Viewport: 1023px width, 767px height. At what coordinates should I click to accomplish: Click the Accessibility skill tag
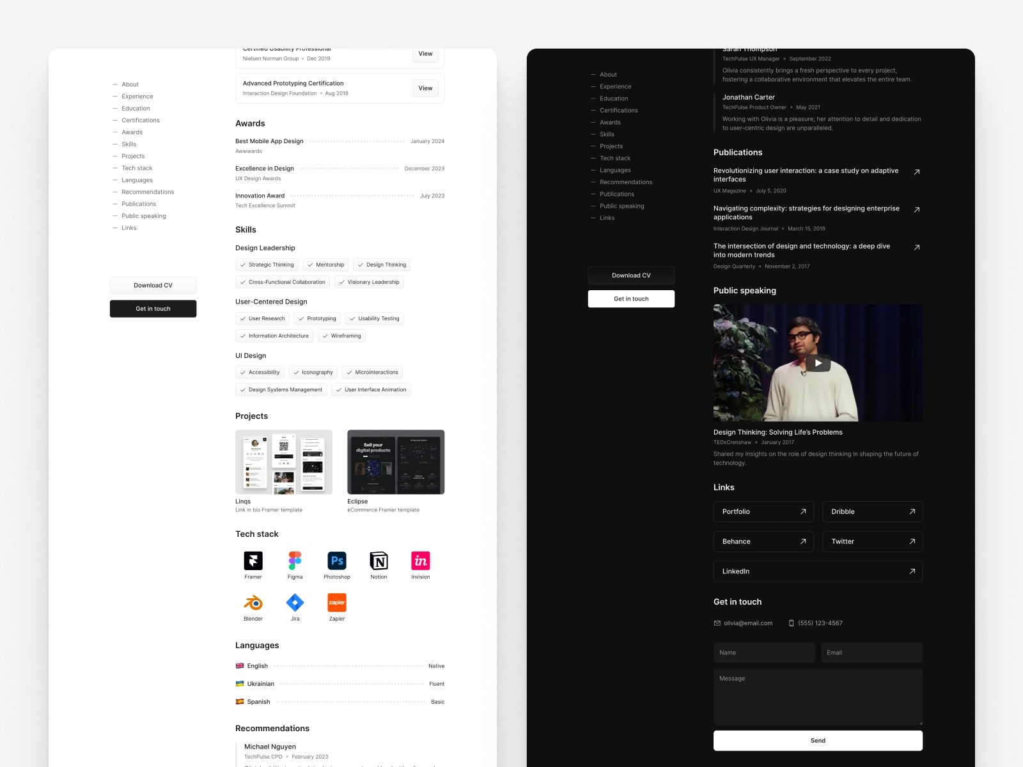tap(260, 372)
